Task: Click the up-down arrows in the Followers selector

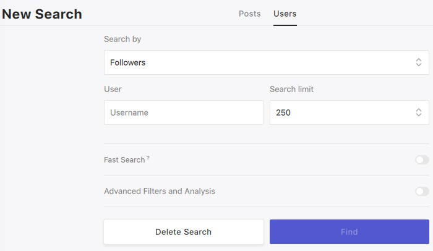Action: pos(419,62)
